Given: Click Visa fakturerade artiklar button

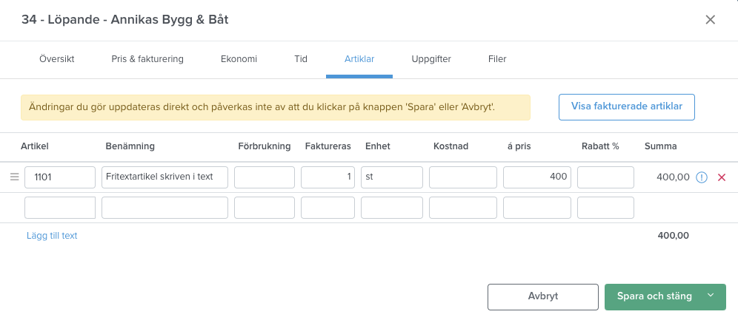Looking at the screenshot, I should pyautogui.click(x=626, y=107).
